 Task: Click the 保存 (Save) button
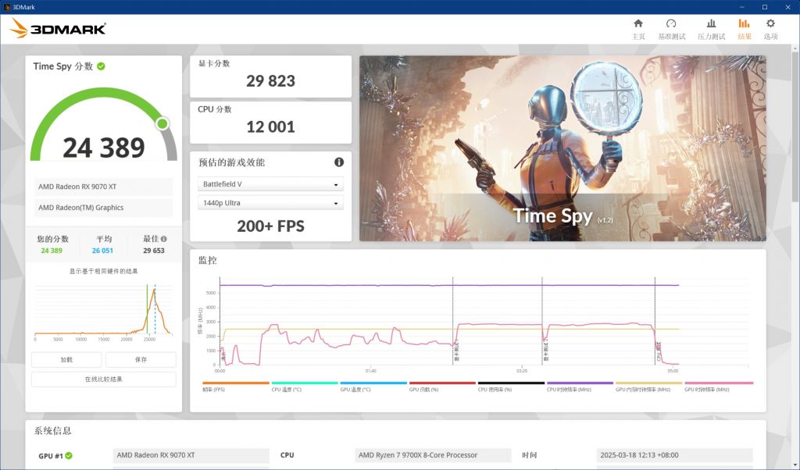[141, 360]
